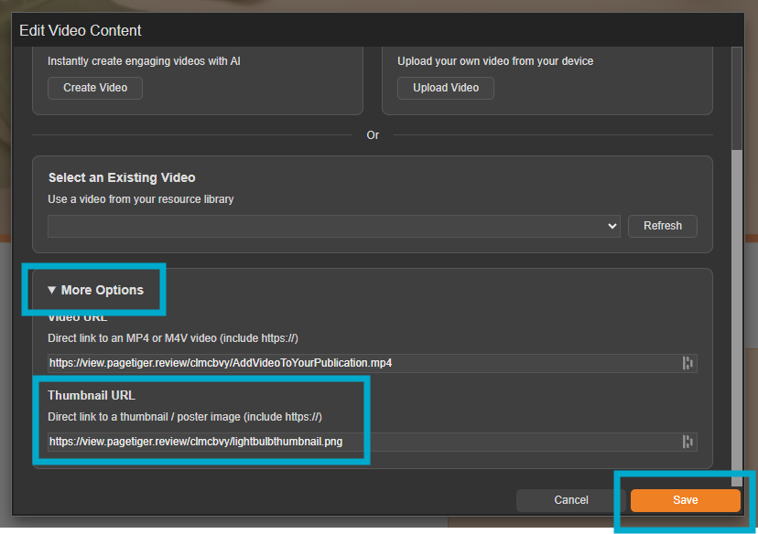This screenshot has height=534, width=758.
Task: Click the Select an Existing Video heading
Action: point(122,177)
